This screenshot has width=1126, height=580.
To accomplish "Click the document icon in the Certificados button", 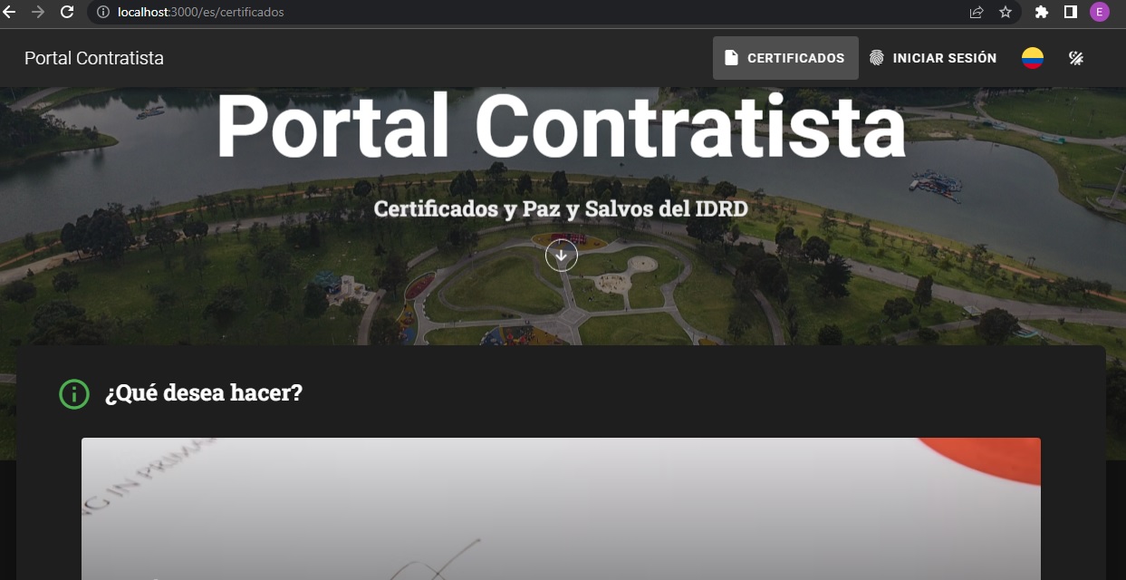I will [731, 58].
